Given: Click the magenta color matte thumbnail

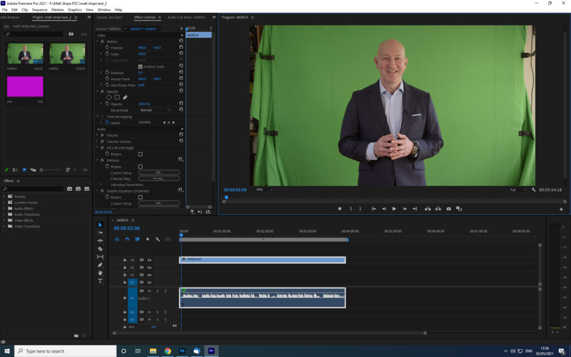Looking at the screenshot, I should pyautogui.click(x=25, y=87).
